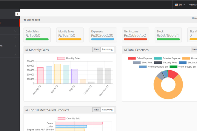197x131 pixels.
Task: Click green progress bar under Stock
Action: (168, 39)
